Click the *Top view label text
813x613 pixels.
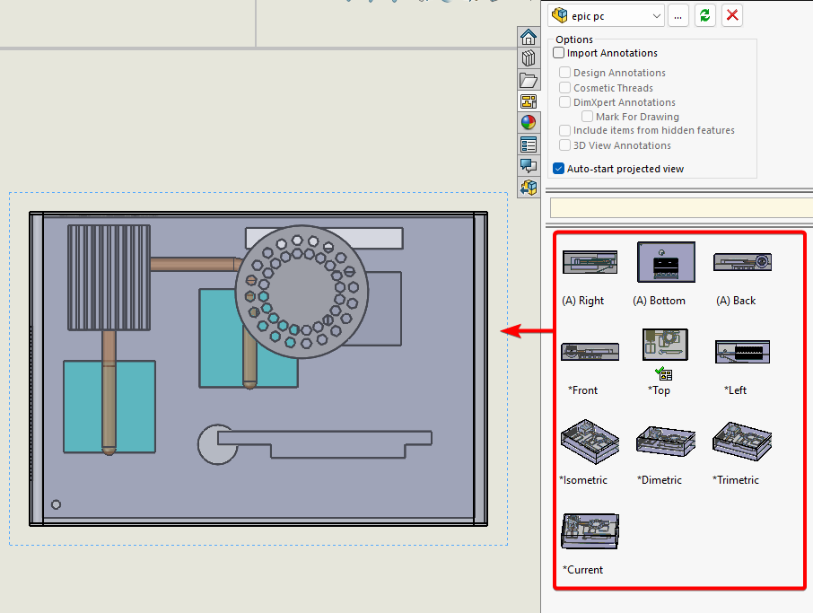point(659,390)
